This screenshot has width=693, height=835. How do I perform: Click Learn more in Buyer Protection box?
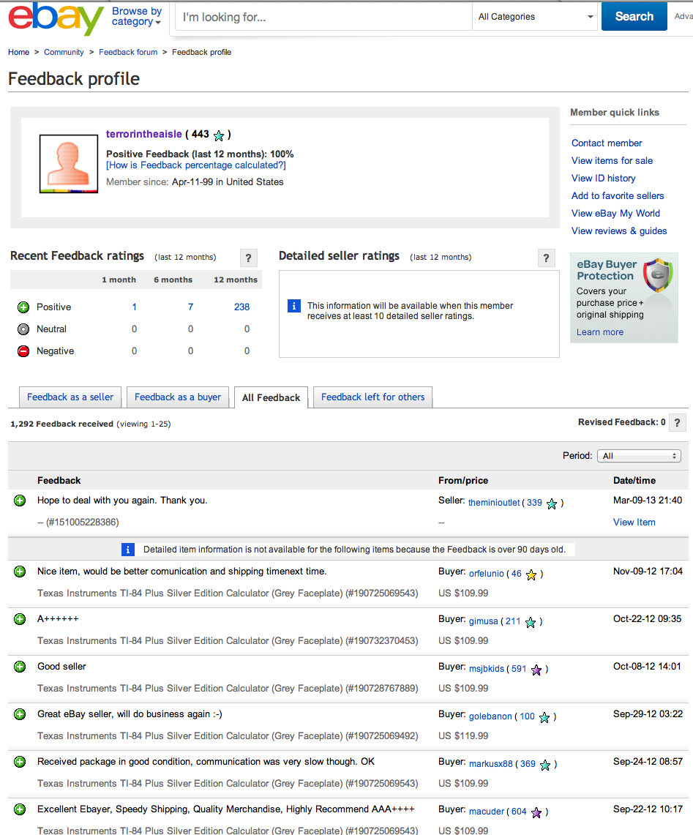[600, 332]
